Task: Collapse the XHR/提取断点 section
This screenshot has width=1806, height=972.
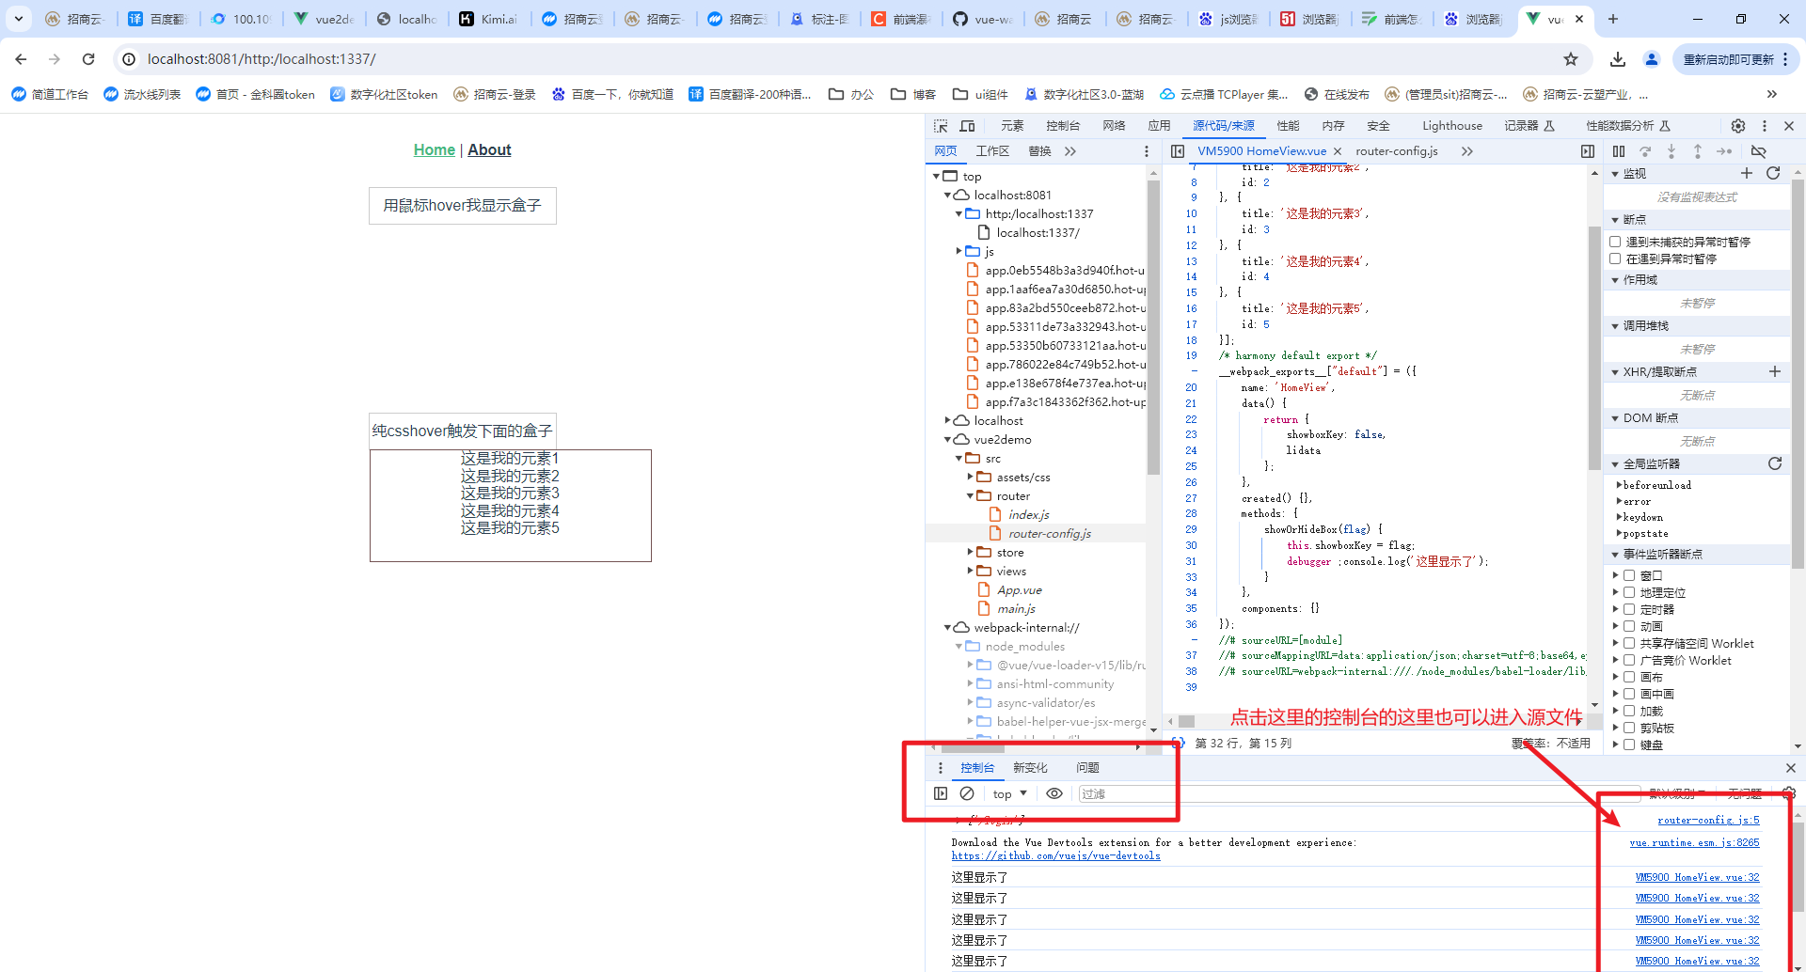Action: (x=1616, y=372)
